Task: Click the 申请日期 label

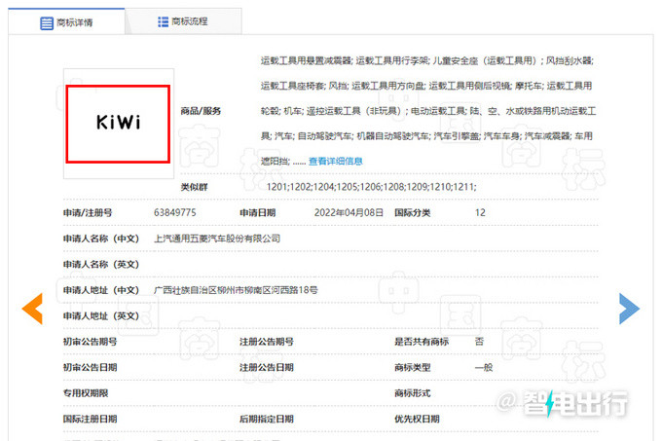Action: (x=258, y=212)
